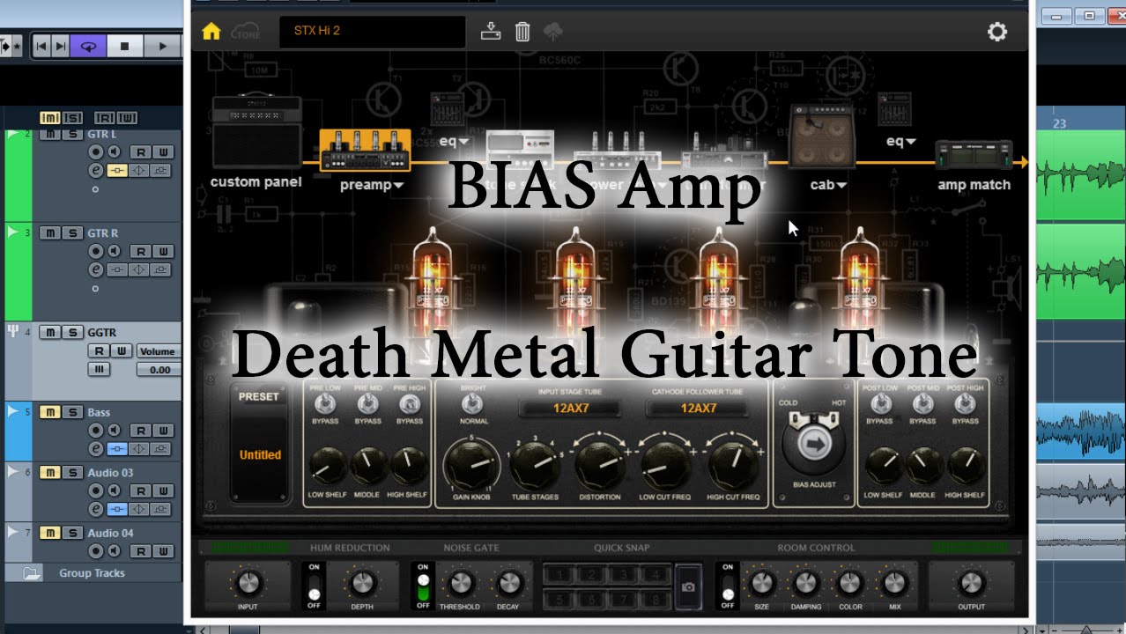Adjust the noise gate Threshold knob
Image resolution: width=1126 pixels, height=634 pixels.
pyautogui.click(x=460, y=583)
